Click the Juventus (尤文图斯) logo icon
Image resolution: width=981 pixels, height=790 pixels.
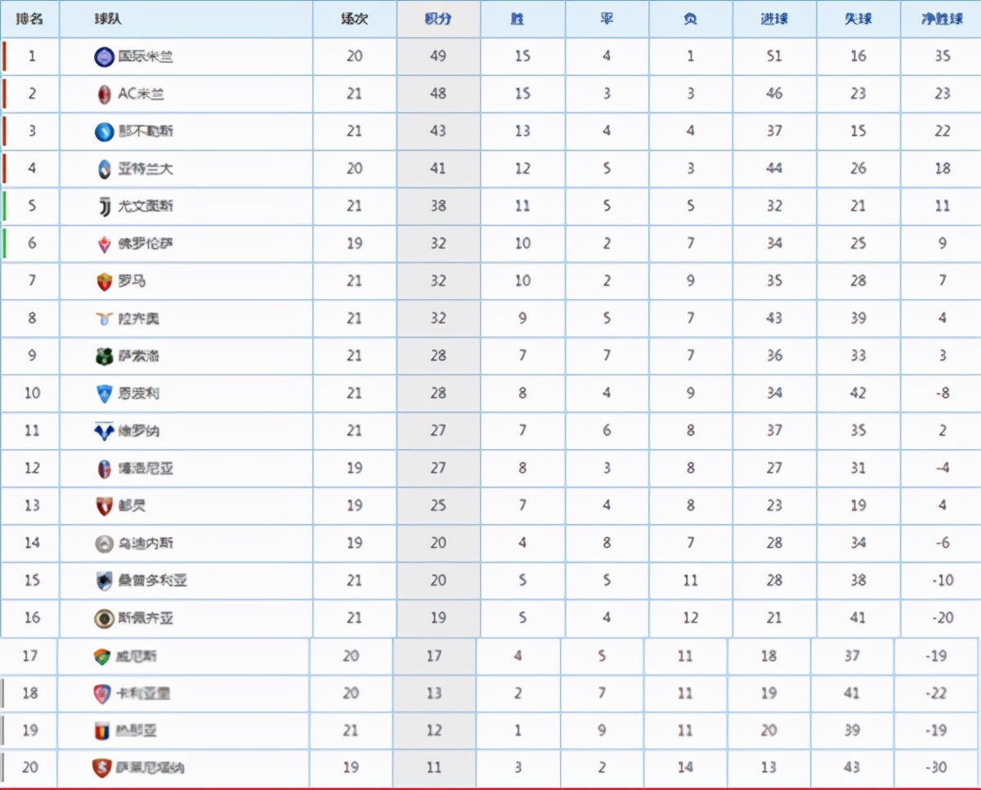(104, 207)
